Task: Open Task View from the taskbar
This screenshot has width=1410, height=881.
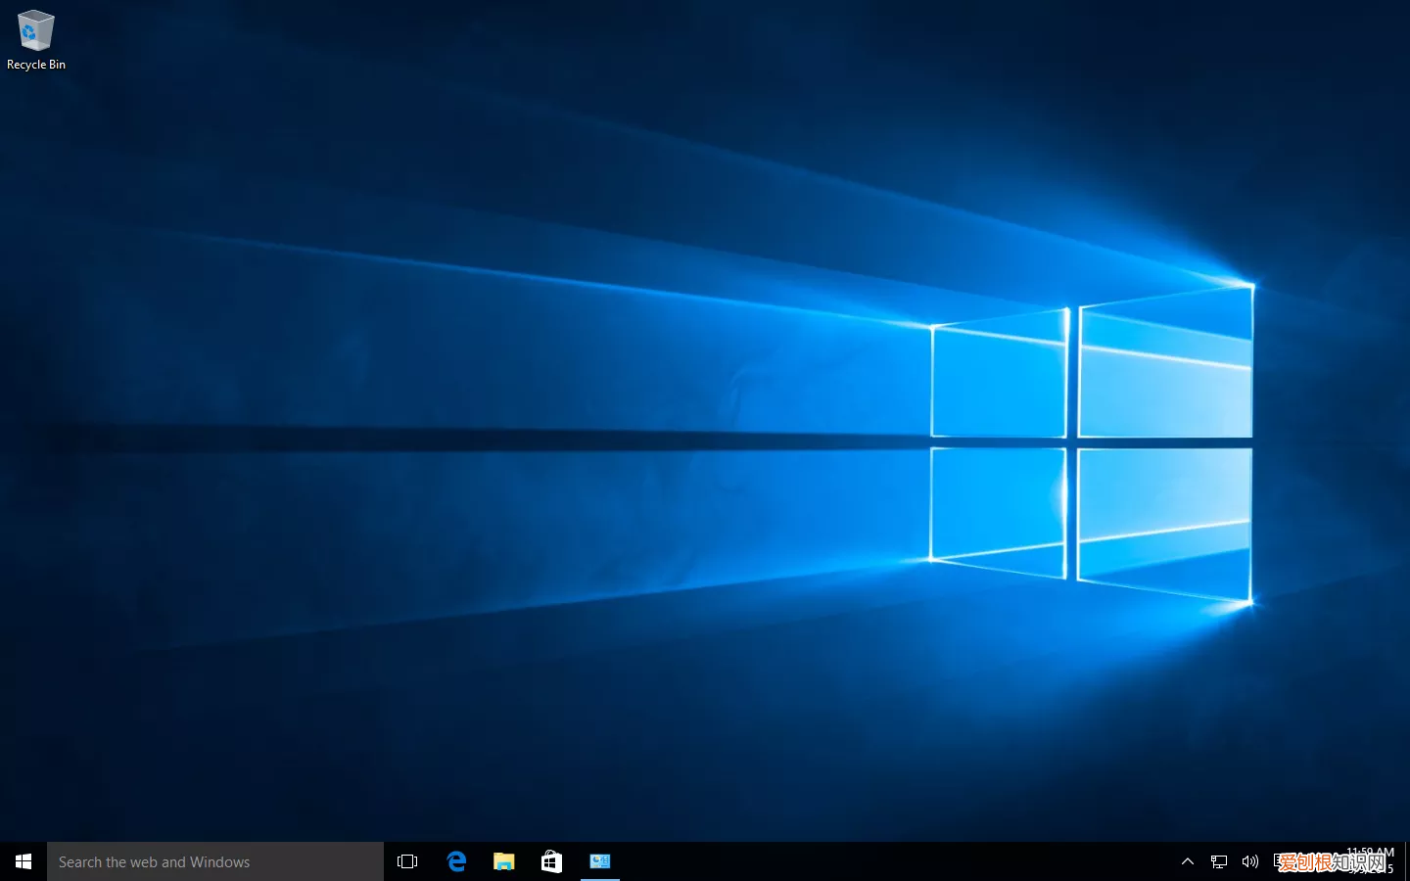Action: coord(407,861)
